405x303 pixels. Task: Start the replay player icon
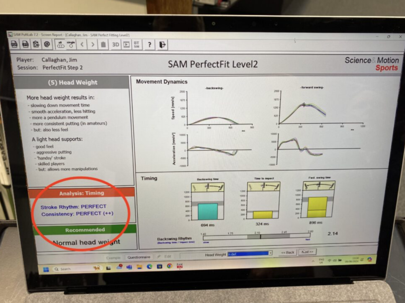coord(126,44)
